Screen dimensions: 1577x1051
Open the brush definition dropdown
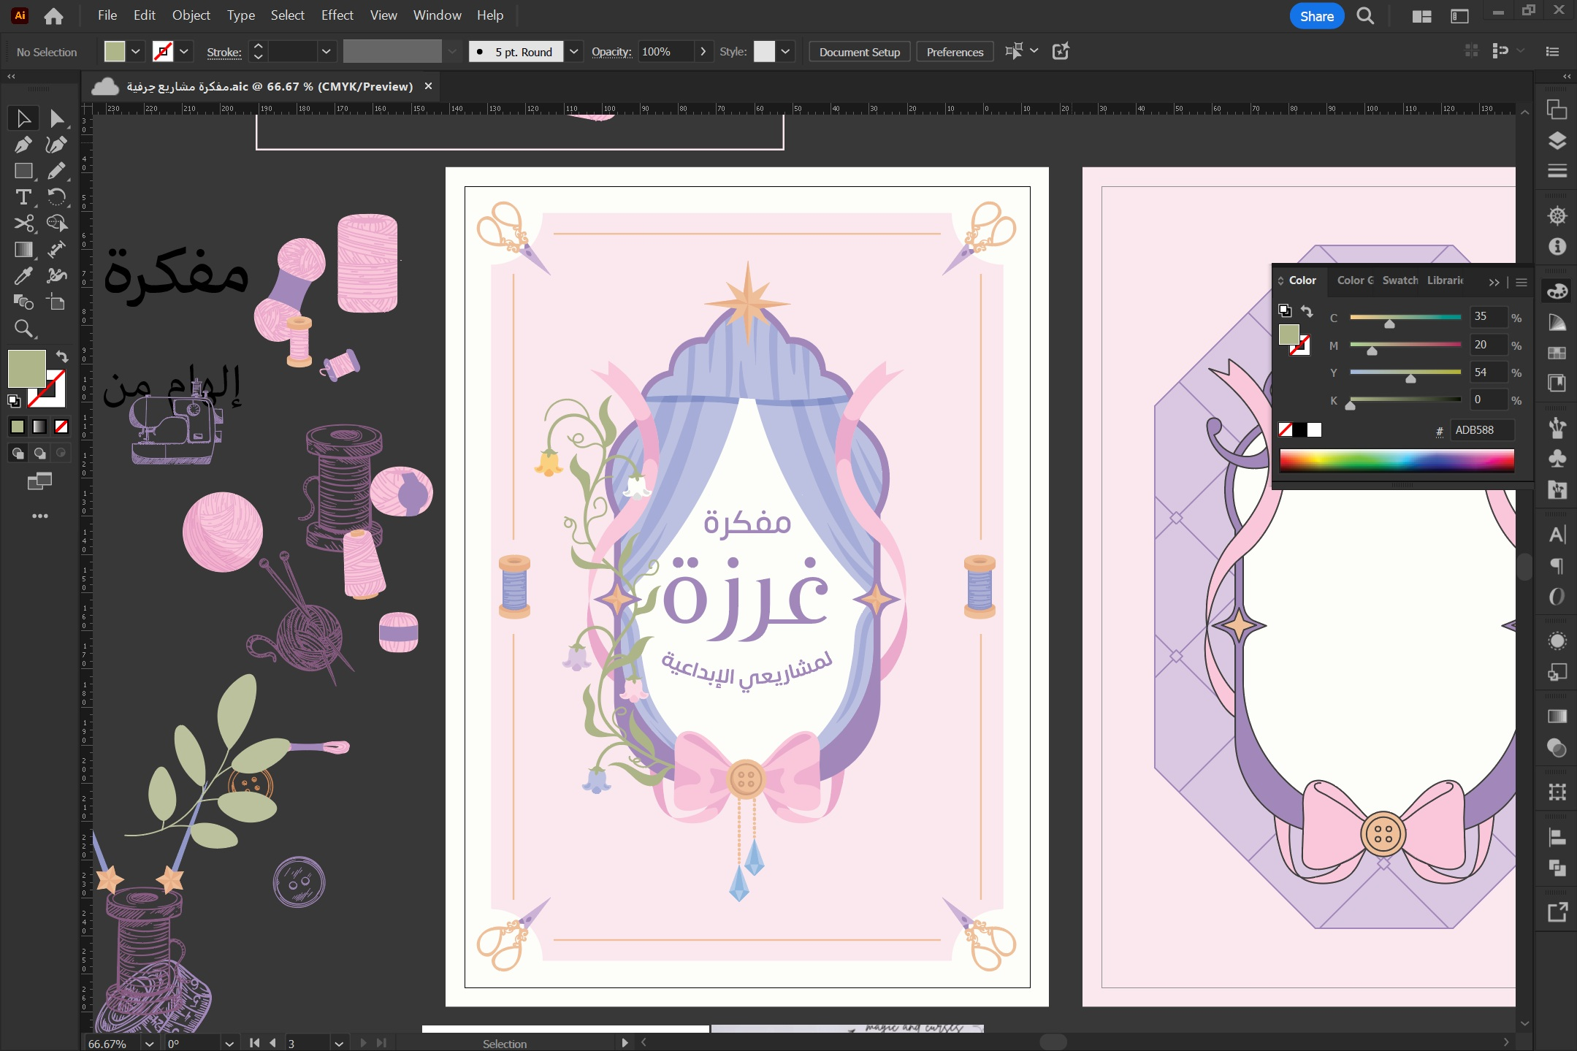574,52
